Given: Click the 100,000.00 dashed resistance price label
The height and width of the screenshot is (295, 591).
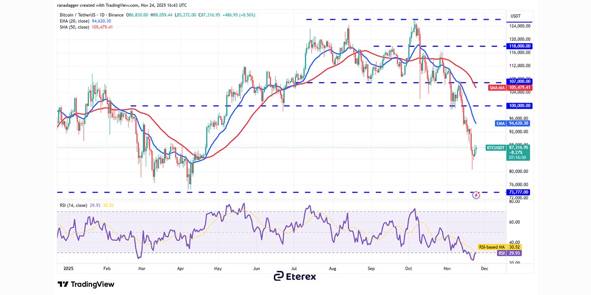Looking at the screenshot, I should [518, 105].
